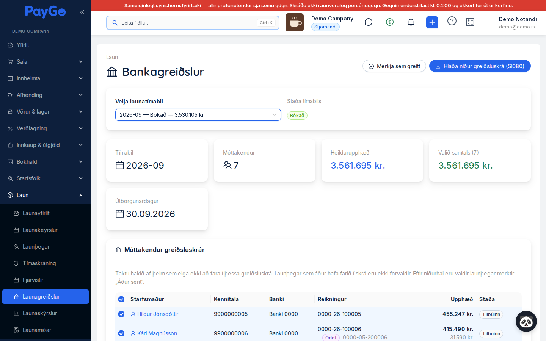
Task: Open Launayfirlit in sidebar
Action: coord(45,213)
